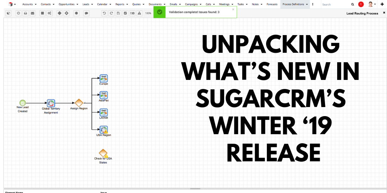
Task: Click the Redo toolbar icon
Action: pyautogui.click(x=111, y=13)
